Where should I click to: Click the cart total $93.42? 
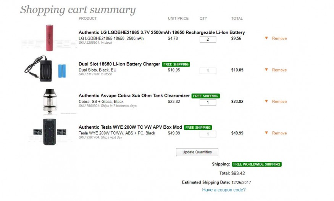(238, 173)
